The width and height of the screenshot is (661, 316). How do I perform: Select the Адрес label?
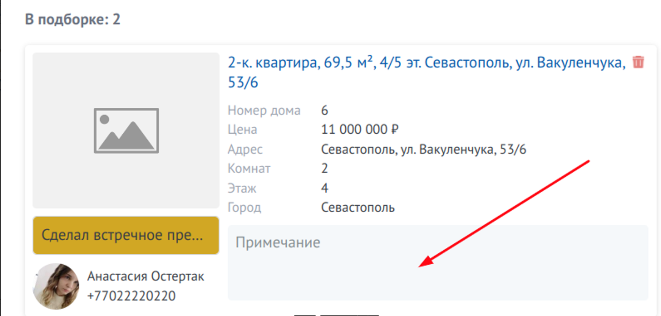(x=245, y=150)
